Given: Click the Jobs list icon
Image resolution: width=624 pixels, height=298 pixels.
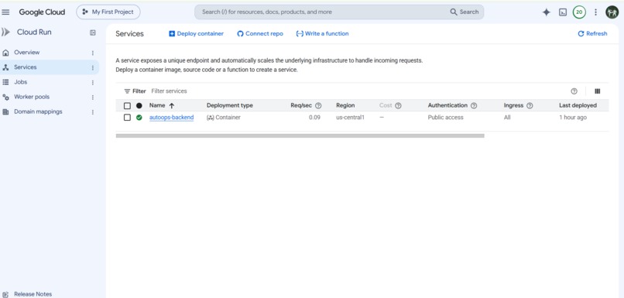Looking at the screenshot, I should (5, 82).
